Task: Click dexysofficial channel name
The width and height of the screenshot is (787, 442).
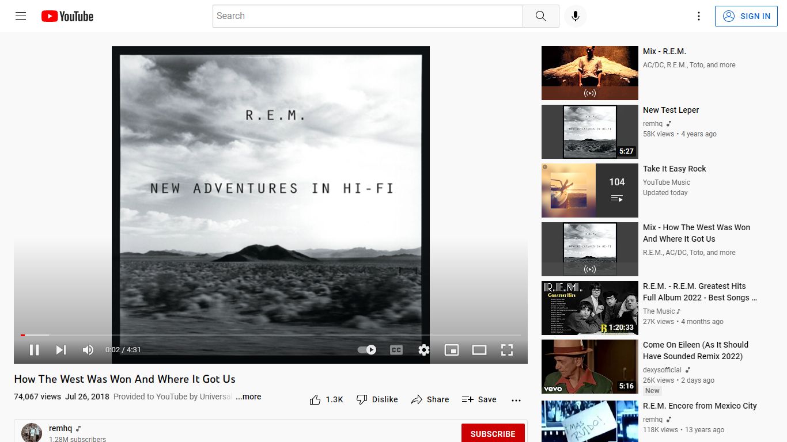Action: (x=662, y=370)
